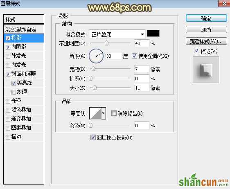
Task: Enable the 外发光 checkbox
Action: coord(8,56)
